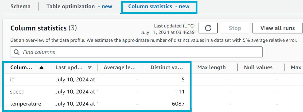Sort by the Average length column header
This screenshot has height=112, width=303.
point(120,67)
